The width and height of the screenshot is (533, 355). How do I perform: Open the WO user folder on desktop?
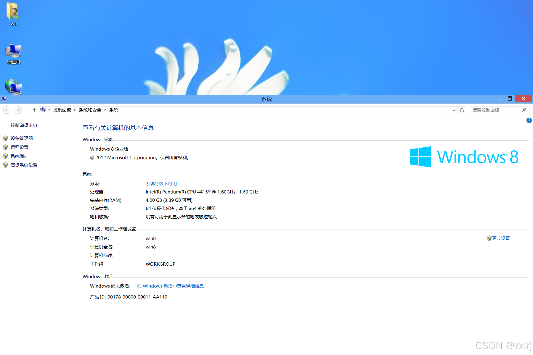coord(14,14)
